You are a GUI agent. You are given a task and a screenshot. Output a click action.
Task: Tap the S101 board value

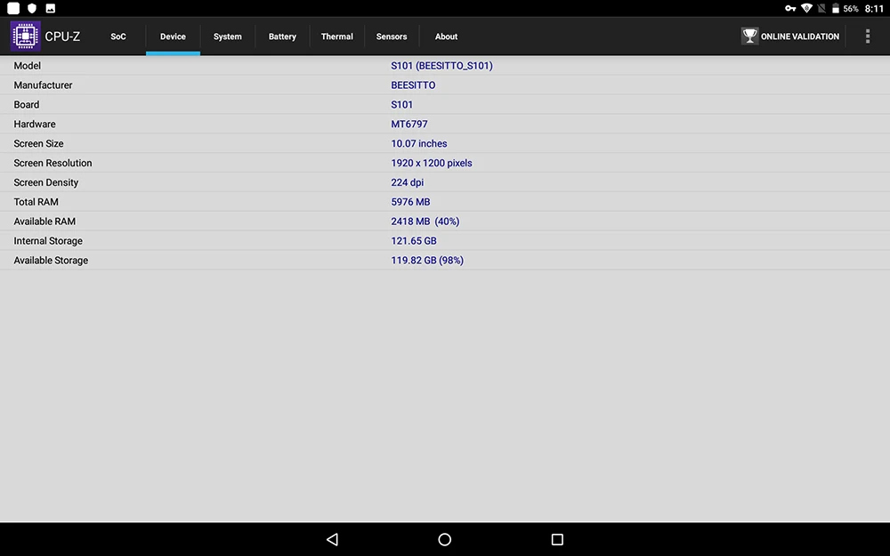[x=402, y=104]
